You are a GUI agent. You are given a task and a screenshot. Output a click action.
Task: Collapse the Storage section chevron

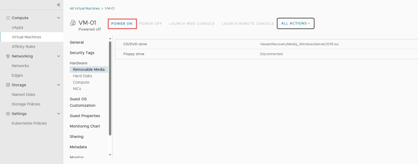[x=59, y=85]
